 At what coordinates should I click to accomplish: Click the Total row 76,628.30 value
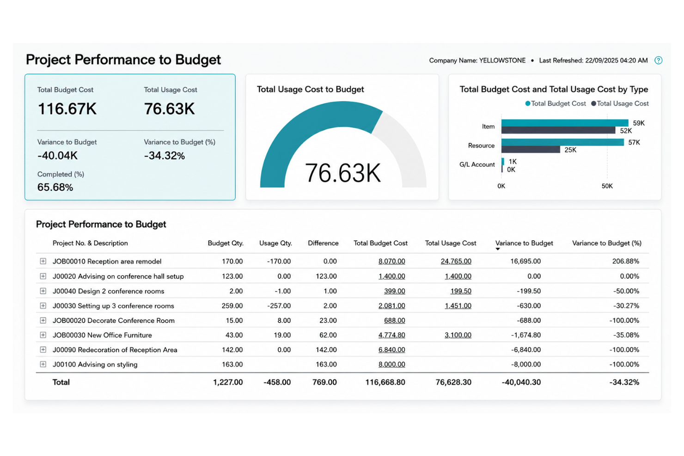click(x=453, y=382)
